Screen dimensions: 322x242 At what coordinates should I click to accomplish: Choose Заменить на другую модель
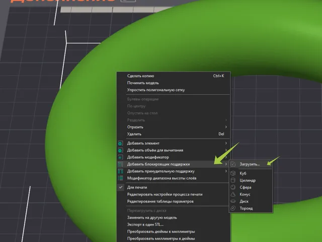pyautogui.click(x=174, y=217)
